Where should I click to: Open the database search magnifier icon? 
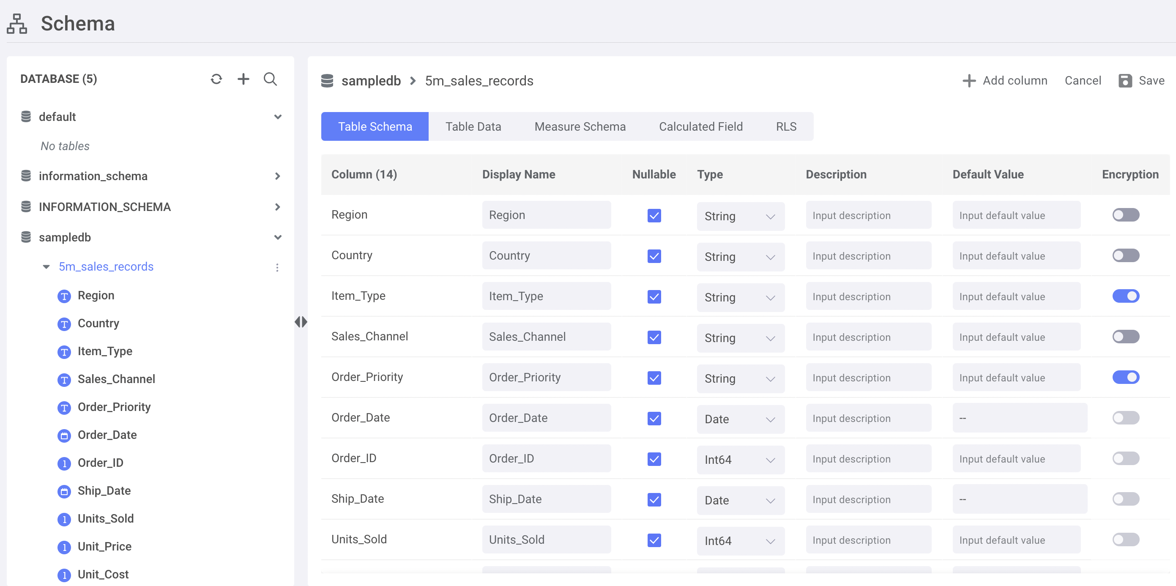click(x=270, y=79)
